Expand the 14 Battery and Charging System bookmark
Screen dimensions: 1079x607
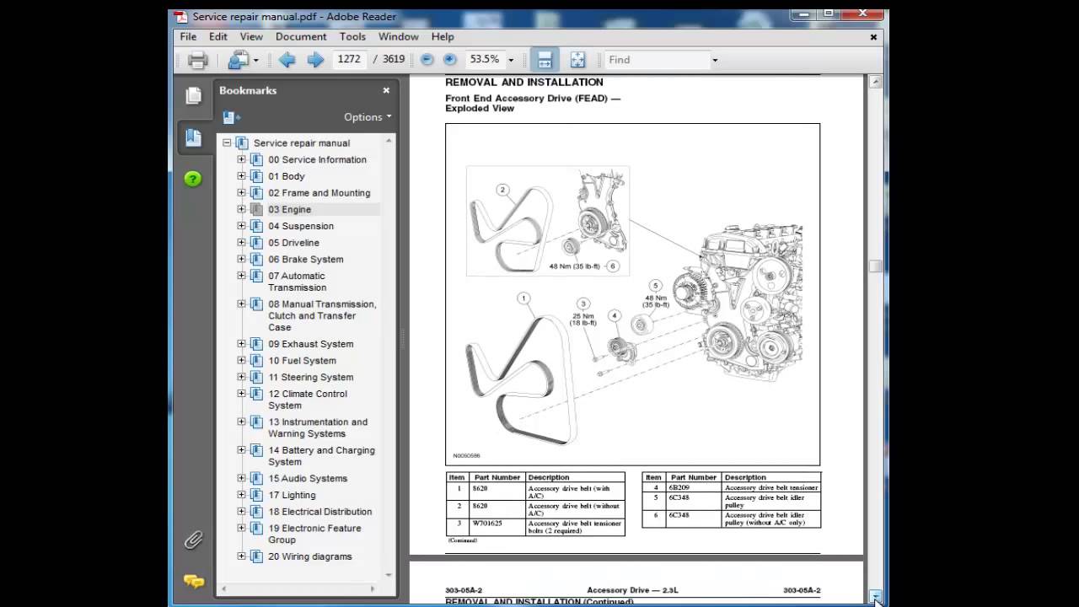click(x=241, y=450)
